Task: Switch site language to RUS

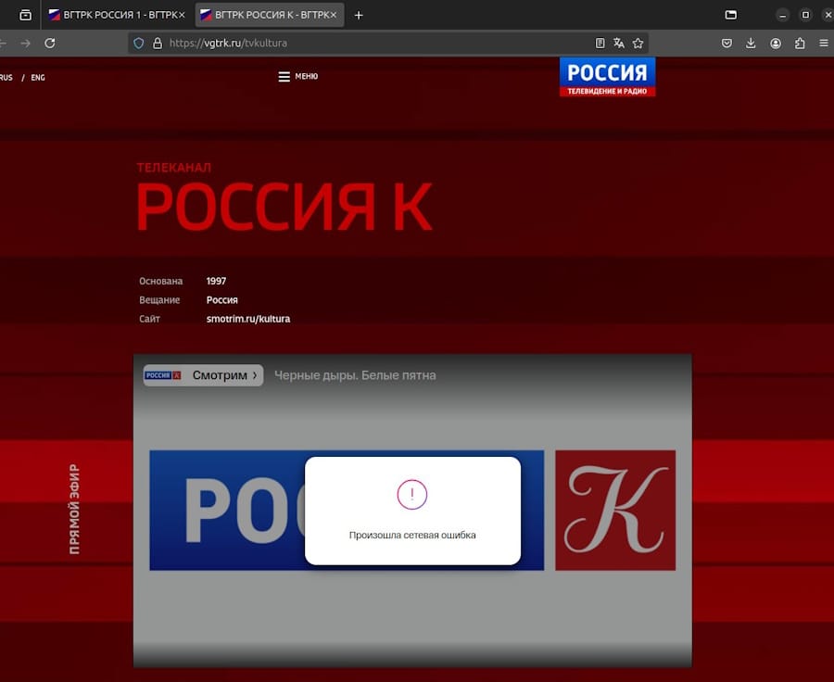Action: coord(6,78)
